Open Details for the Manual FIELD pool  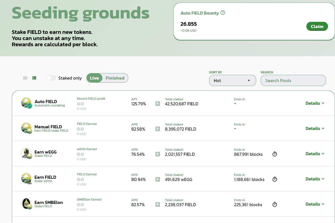[x=315, y=128]
